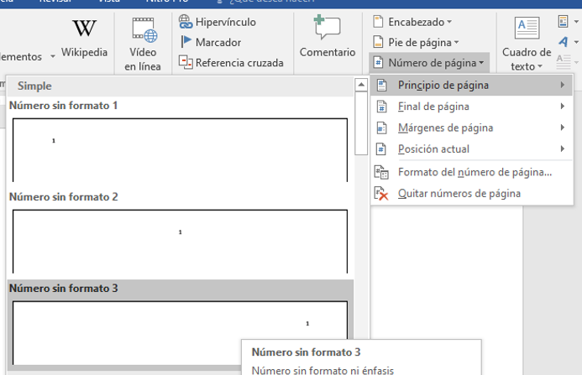Collapse the Número de página dropdown
Image resolution: width=582 pixels, height=375 pixels.
pos(428,62)
